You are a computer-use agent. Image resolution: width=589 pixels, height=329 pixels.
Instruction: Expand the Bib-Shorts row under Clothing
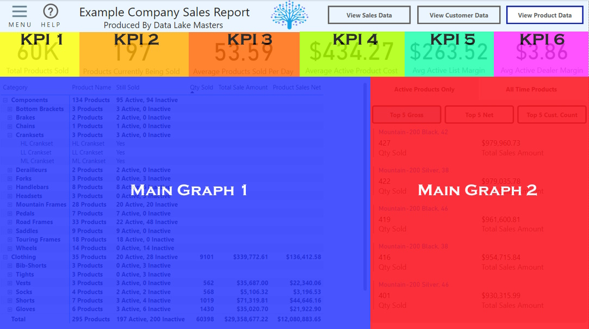tap(10, 266)
